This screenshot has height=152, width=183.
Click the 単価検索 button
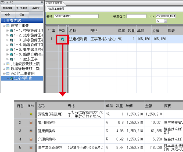[x=8, y=8]
